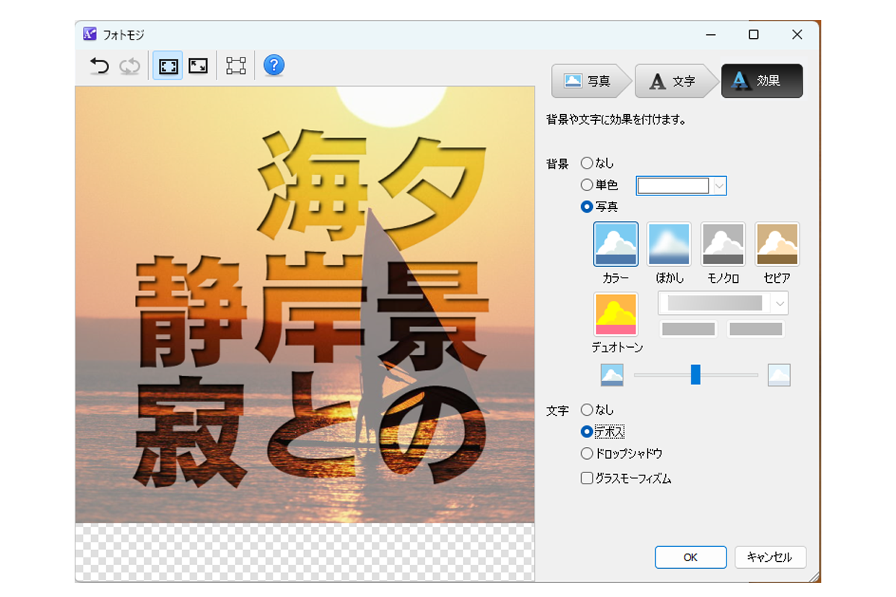The height and width of the screenshot is (597, 896).
Task: Switch to the 写真 tab
Action: tap(590, 81)
